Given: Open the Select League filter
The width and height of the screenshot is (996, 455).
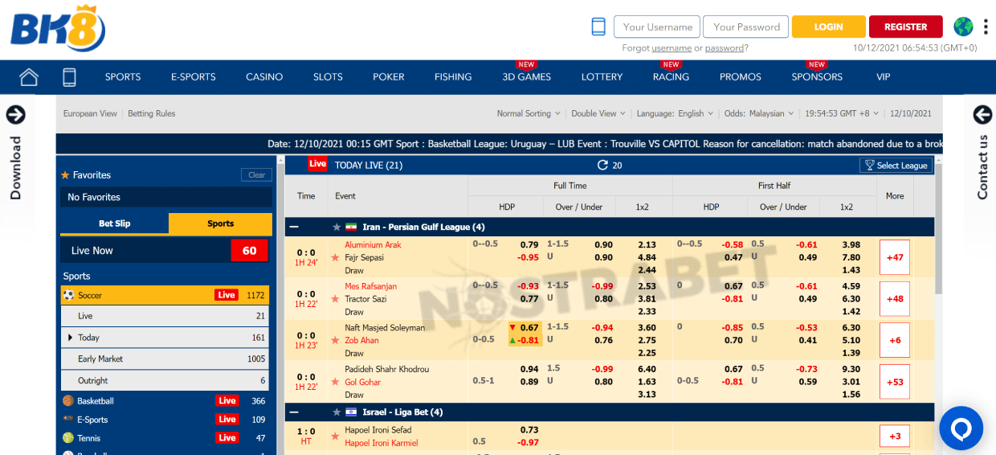Looking at the screenshot, I should coord(896,165).
